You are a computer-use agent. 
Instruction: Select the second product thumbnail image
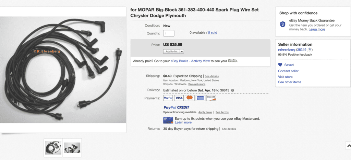[72, 148]
